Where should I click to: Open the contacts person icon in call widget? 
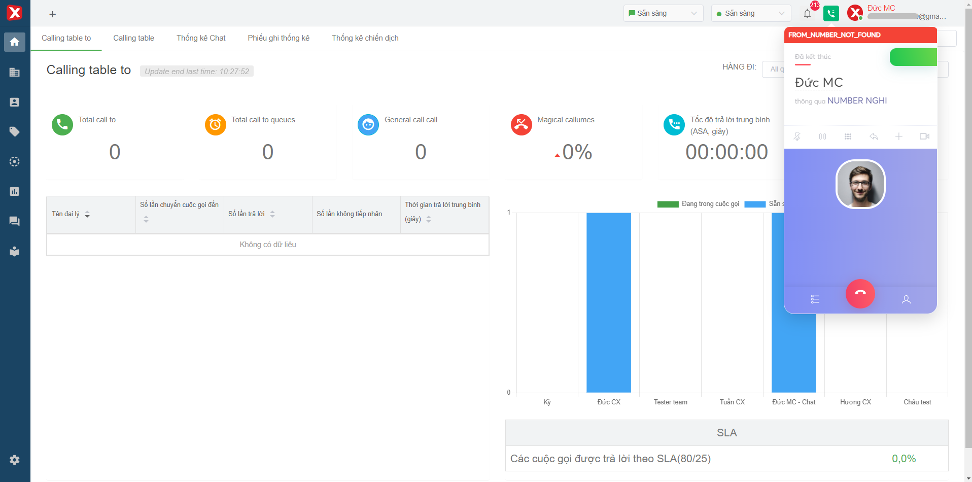906,299
